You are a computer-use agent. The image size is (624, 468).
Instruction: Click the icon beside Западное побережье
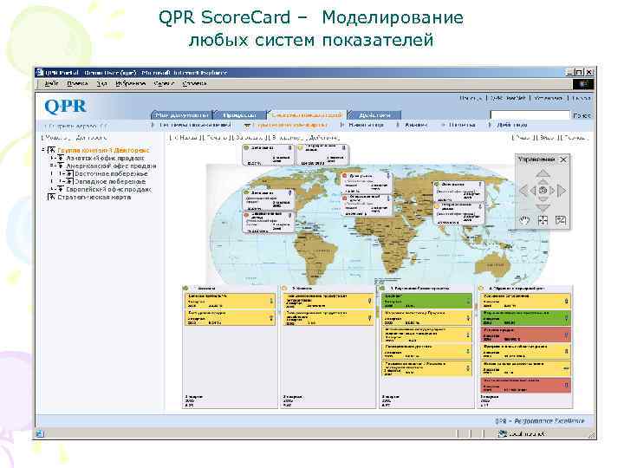click(x=69, y=181)
